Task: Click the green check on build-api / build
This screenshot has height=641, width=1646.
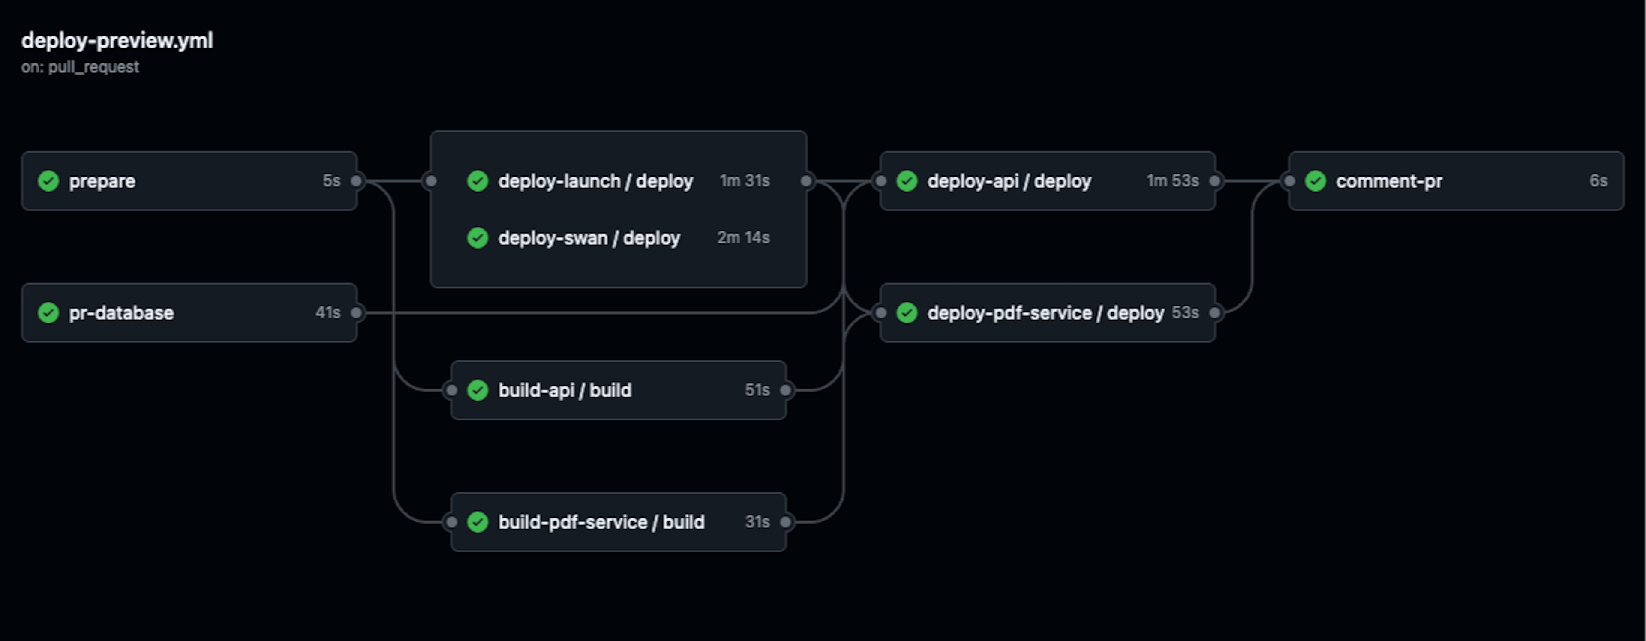Action: pos(478,389)
